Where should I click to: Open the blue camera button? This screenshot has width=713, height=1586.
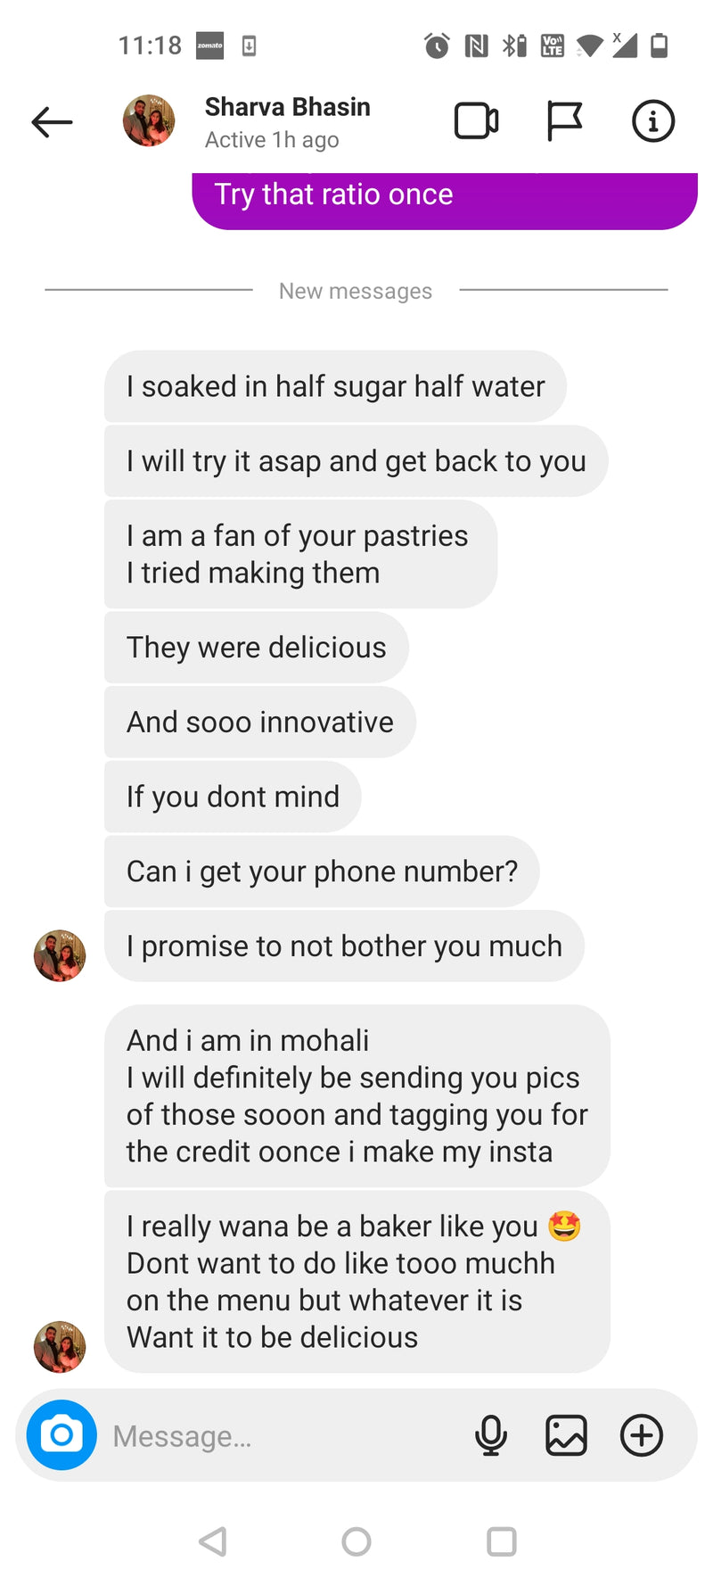[x=61, y=1434]
